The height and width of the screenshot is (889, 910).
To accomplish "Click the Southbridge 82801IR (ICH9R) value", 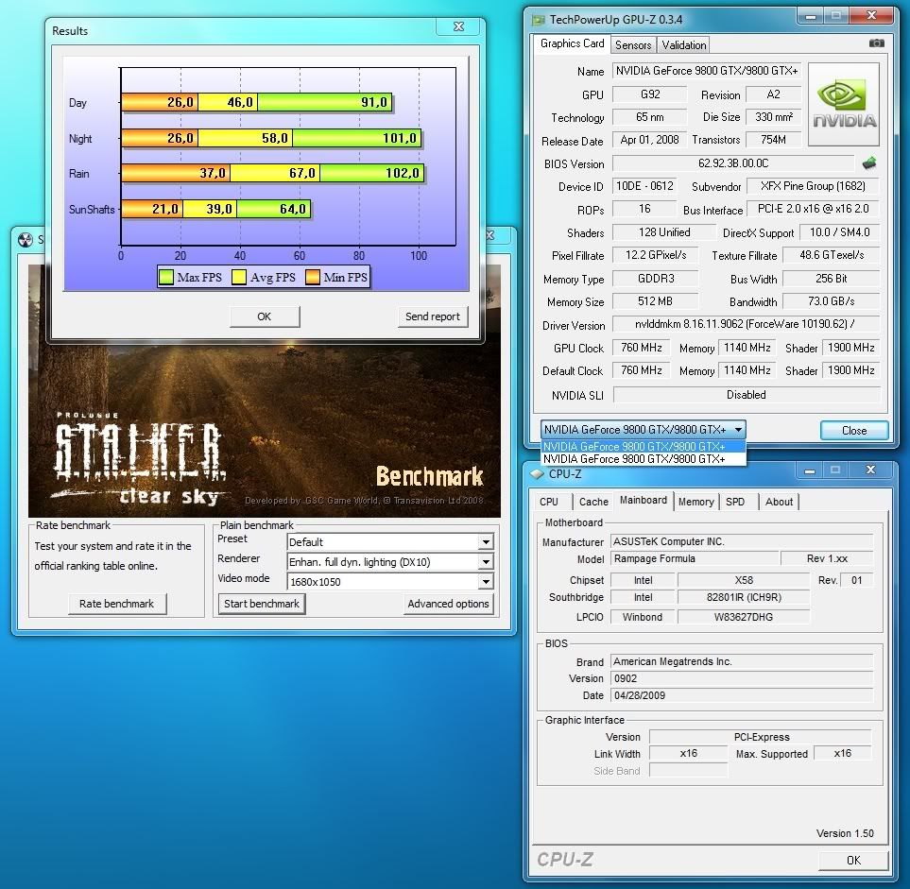I will (x=744, y=598).
